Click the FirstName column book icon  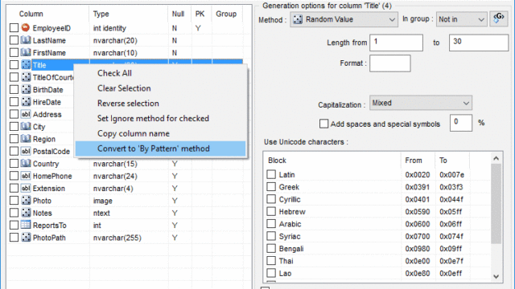[26, 52]
